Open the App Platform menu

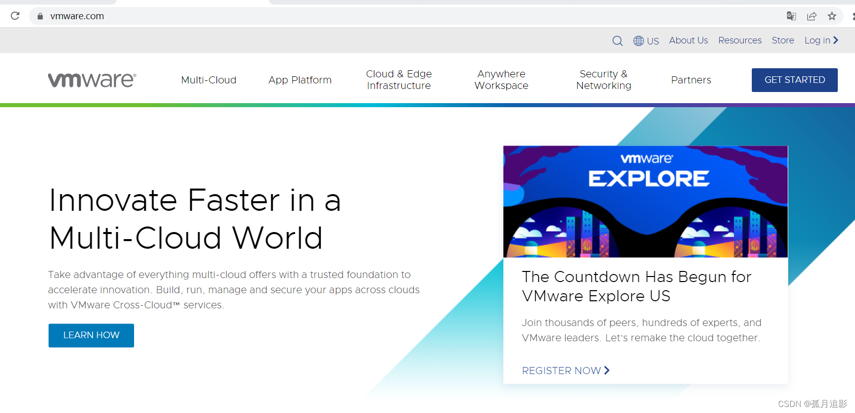[300, 80]
